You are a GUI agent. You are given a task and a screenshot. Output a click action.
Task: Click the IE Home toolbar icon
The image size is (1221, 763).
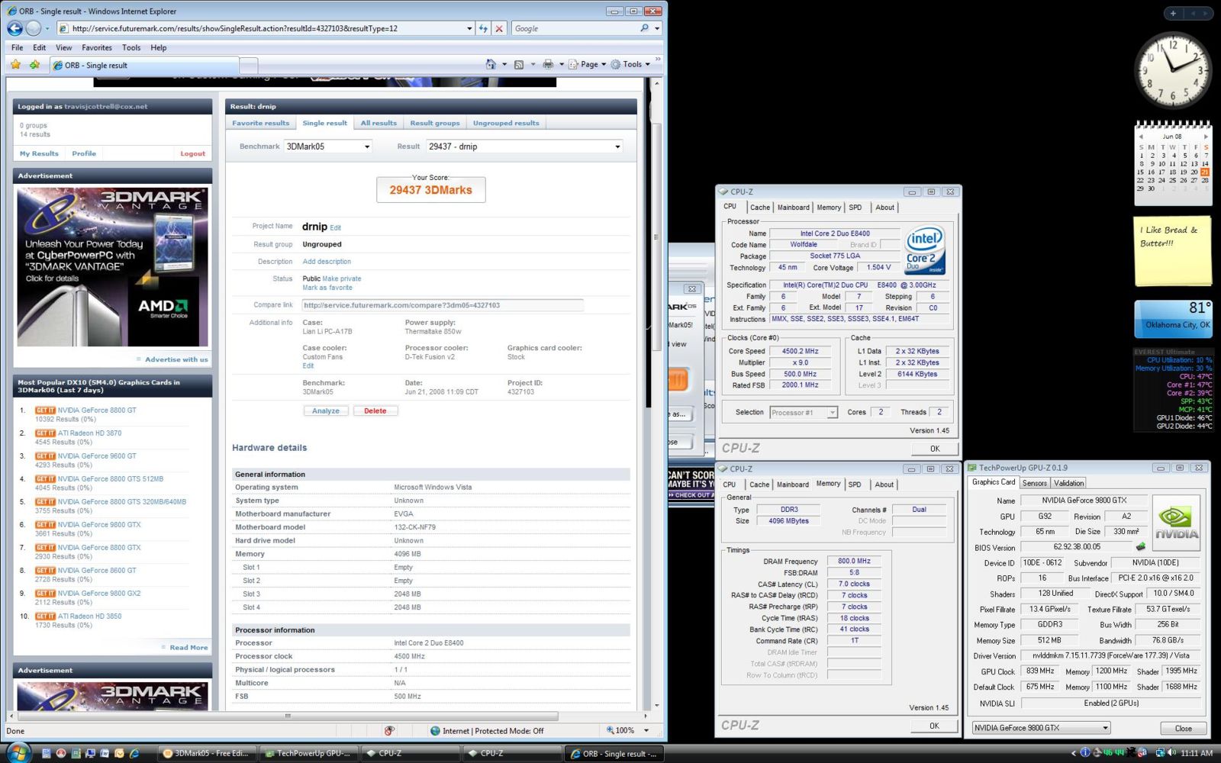[x=491, y=64]
